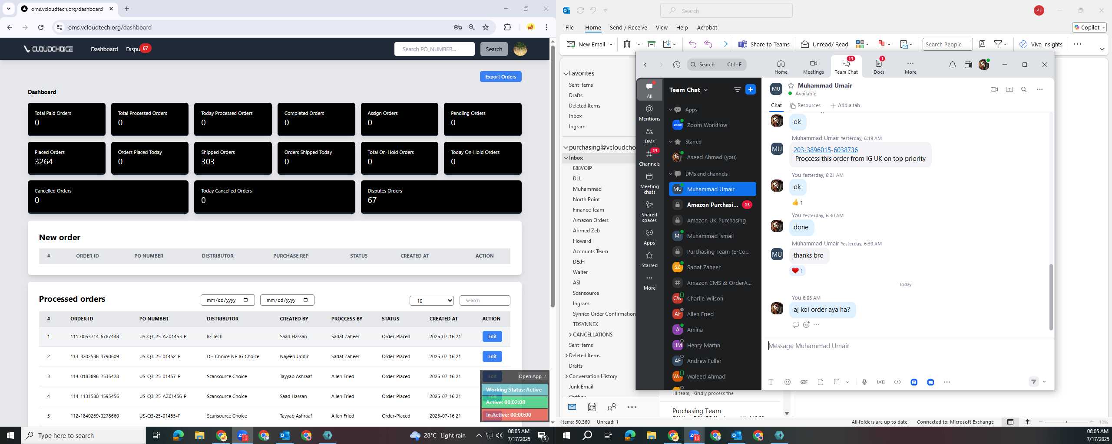Open text formatting options in composer
Screen dimensions: 1112x444
(x=771, y=382)
